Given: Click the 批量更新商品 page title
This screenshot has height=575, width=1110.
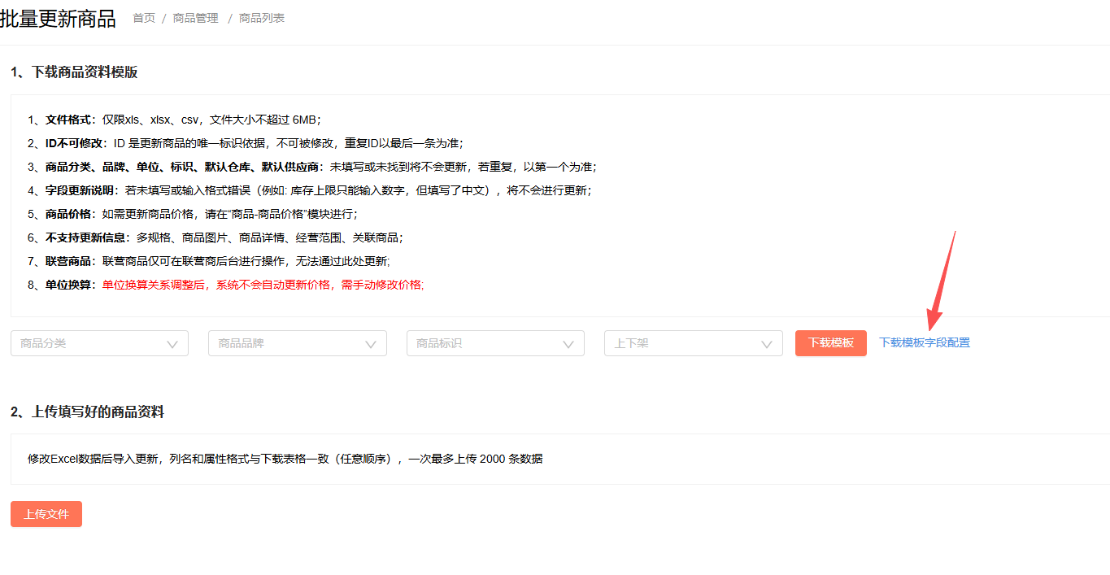Looking at the screenshot, I should 58,19.
